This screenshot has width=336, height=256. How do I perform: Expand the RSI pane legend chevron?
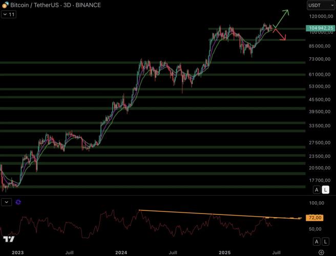7,202
